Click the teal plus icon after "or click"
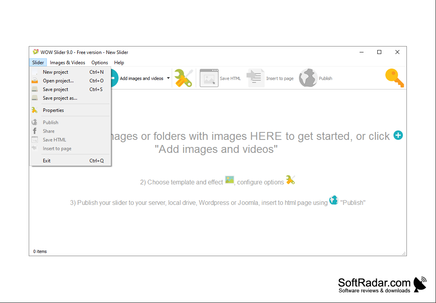Image resolution: width=436 pixels, height=303 pixels. tap(398, 136)
